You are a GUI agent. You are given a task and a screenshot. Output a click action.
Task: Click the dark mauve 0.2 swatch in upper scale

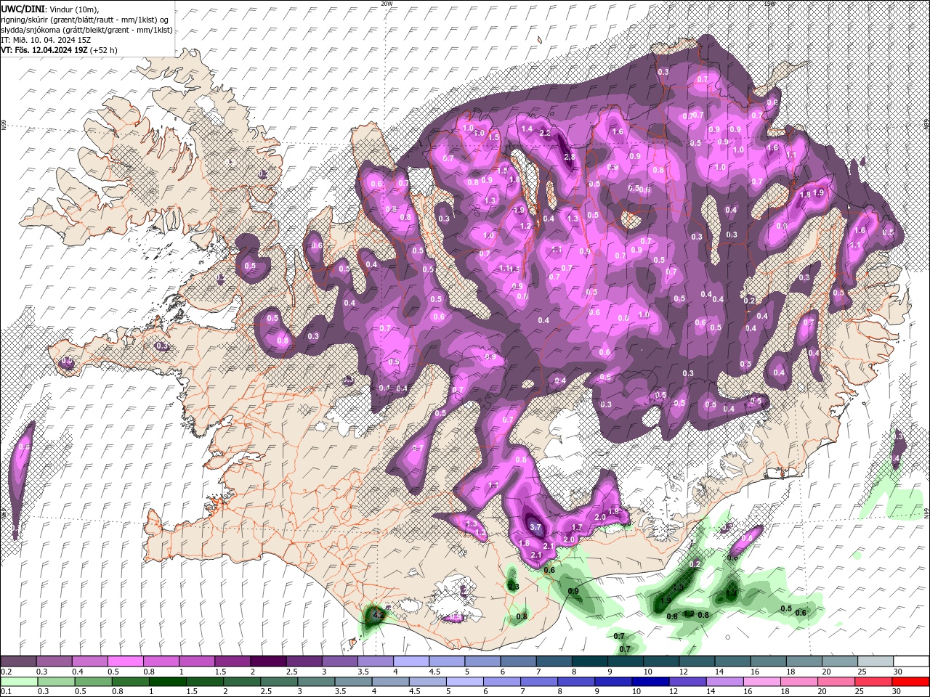[x=18, y=661]
